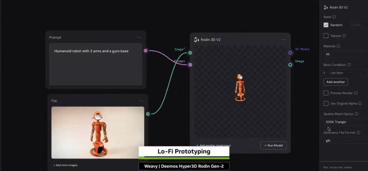Open the Prompt node options menu

tap(139, 37)
